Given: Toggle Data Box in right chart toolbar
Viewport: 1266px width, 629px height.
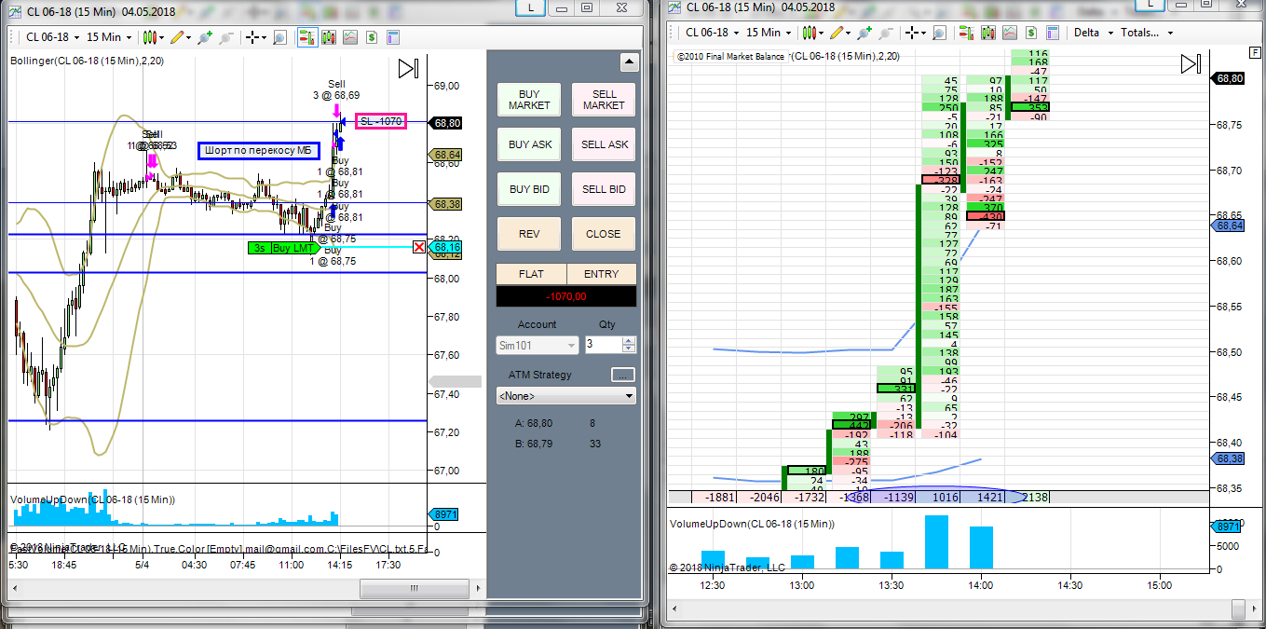Looking at the screenshot, I should [988, 33].
